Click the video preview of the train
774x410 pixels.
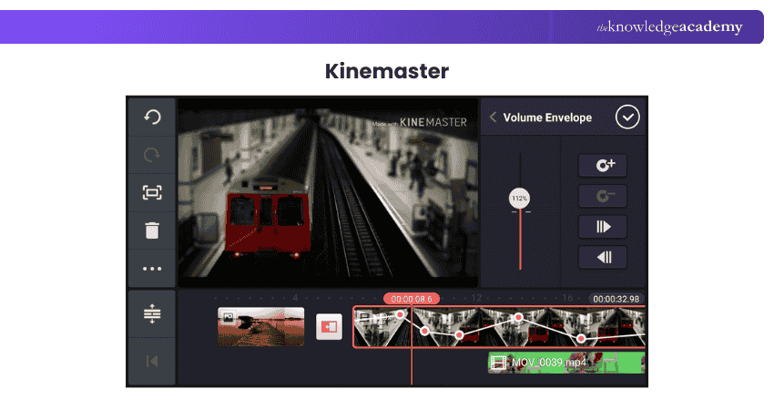pos(328,192)
